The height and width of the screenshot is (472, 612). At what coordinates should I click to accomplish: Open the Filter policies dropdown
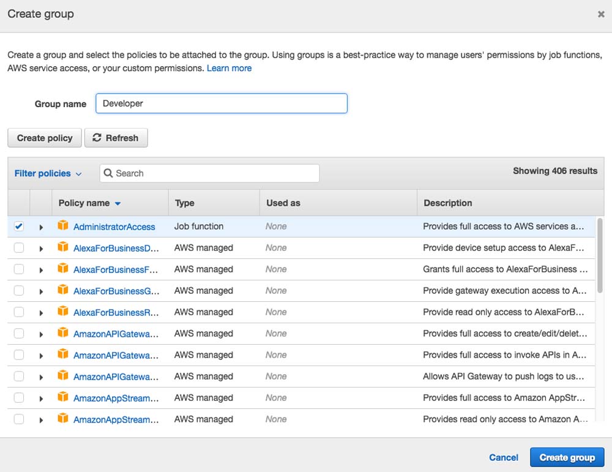pyautogui.click(x=48, y=173)
